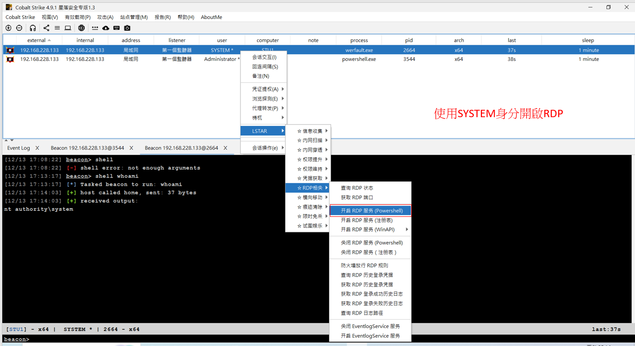This screenshot has width=635, height=346.
Task: Expand the 代理转发(P) submenu
Action: pos(264,108)
